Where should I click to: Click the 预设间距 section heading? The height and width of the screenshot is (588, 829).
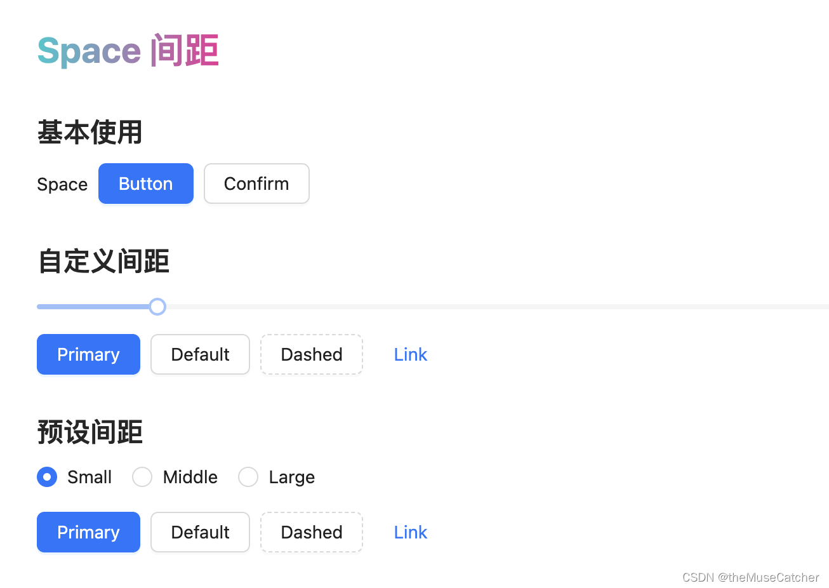[x=90, y=432]
